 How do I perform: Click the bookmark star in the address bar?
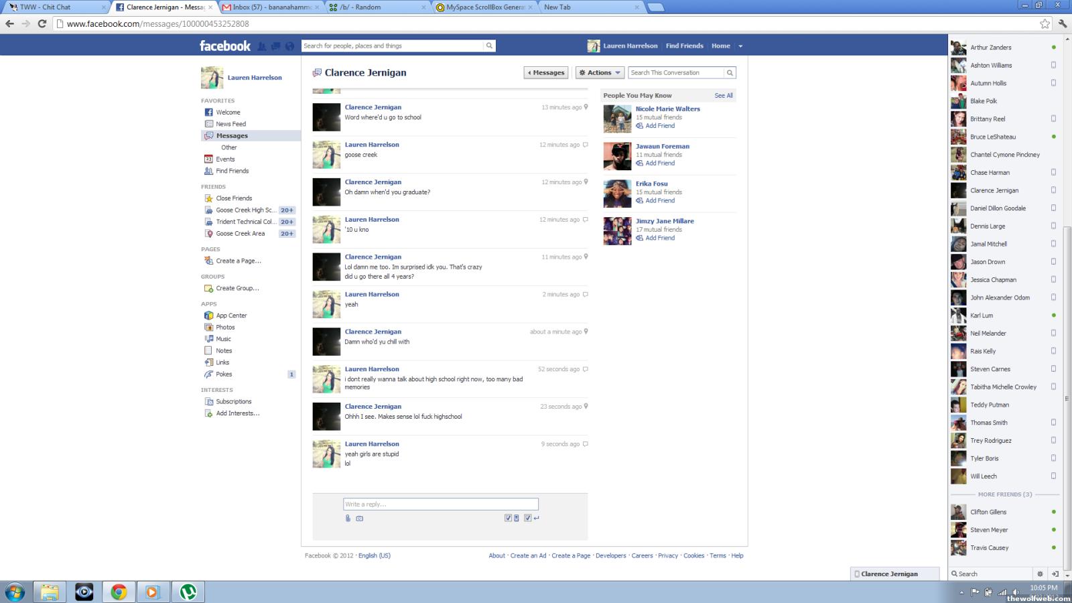pos(1045,23)
